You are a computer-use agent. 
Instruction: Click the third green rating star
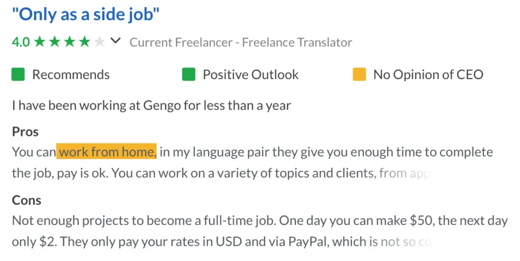point(70,42)
